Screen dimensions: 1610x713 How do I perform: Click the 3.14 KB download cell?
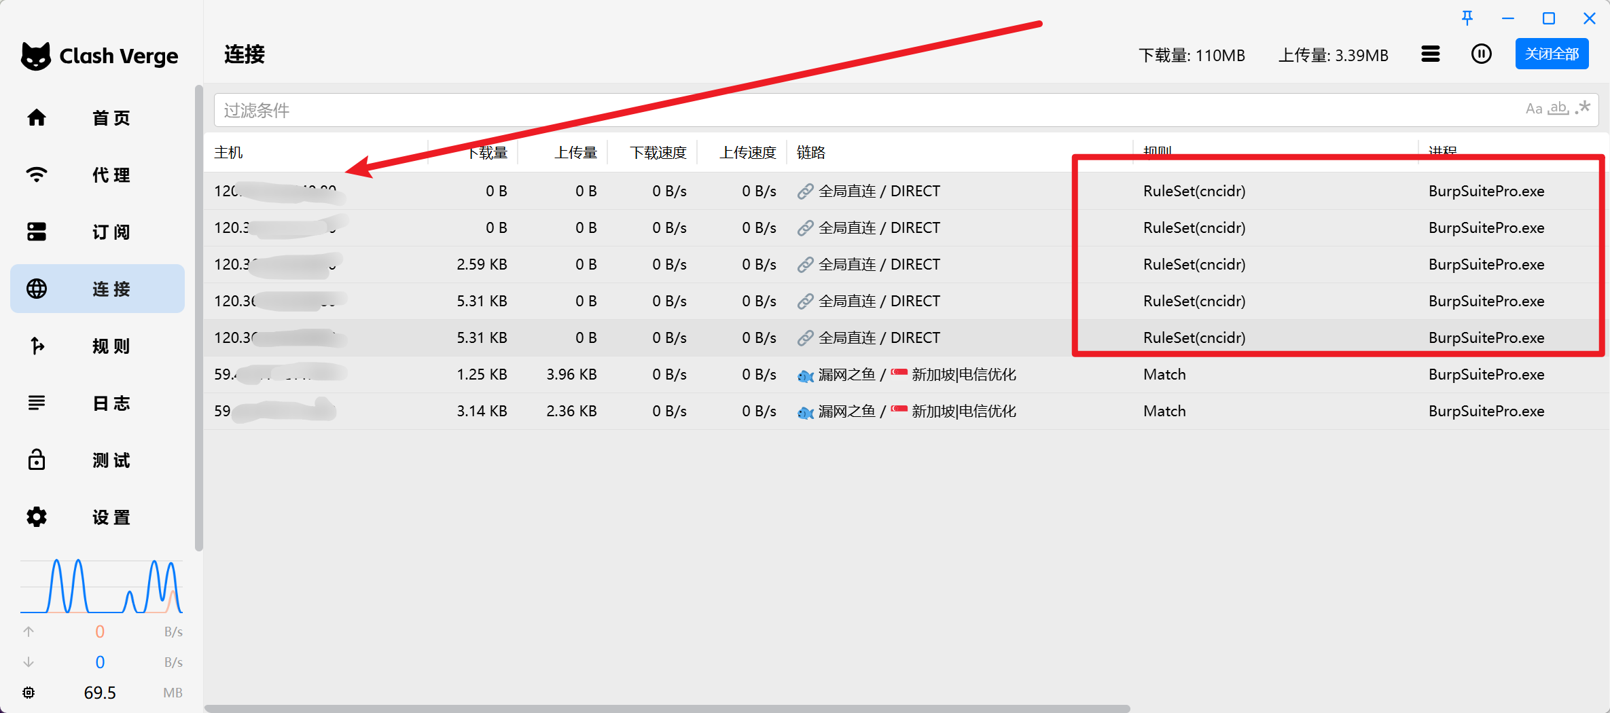(x=482, y=411)
